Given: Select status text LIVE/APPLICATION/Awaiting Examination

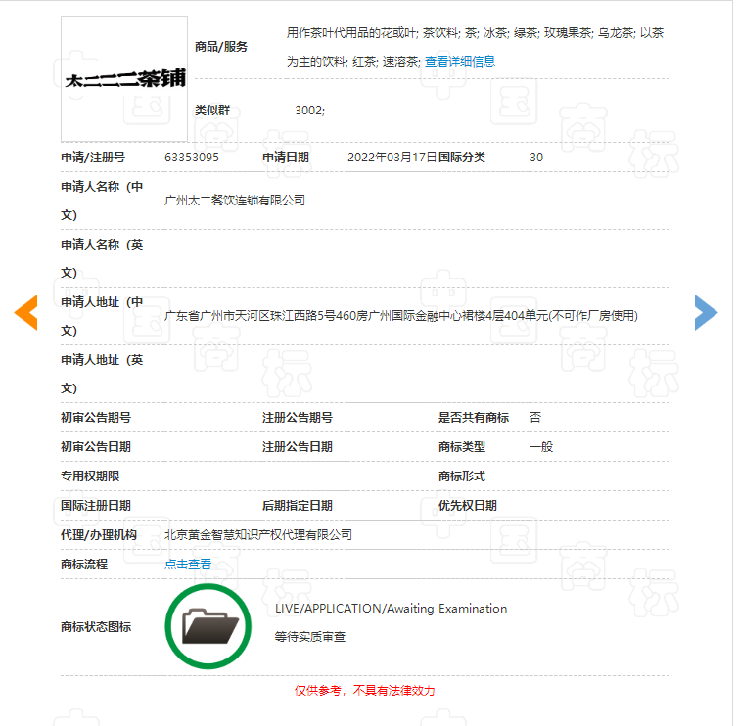Looking at the screenshot, I should tap(392, 609).
